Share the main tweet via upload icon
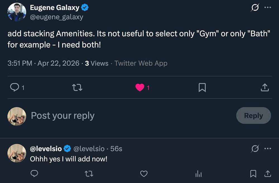This screenshot has height=183, width=279. (264, 88)
